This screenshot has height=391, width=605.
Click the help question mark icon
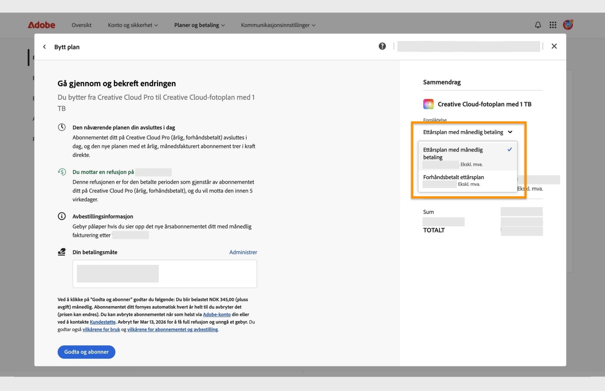click(382, 46)
